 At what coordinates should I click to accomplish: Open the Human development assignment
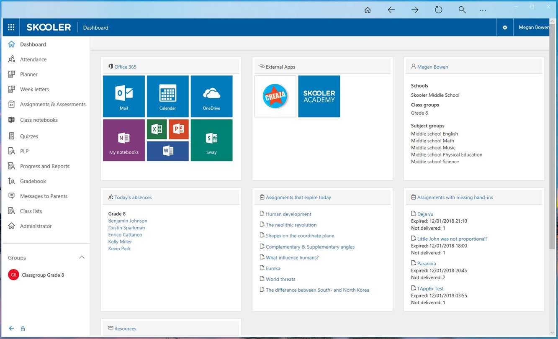pos(288,214)
